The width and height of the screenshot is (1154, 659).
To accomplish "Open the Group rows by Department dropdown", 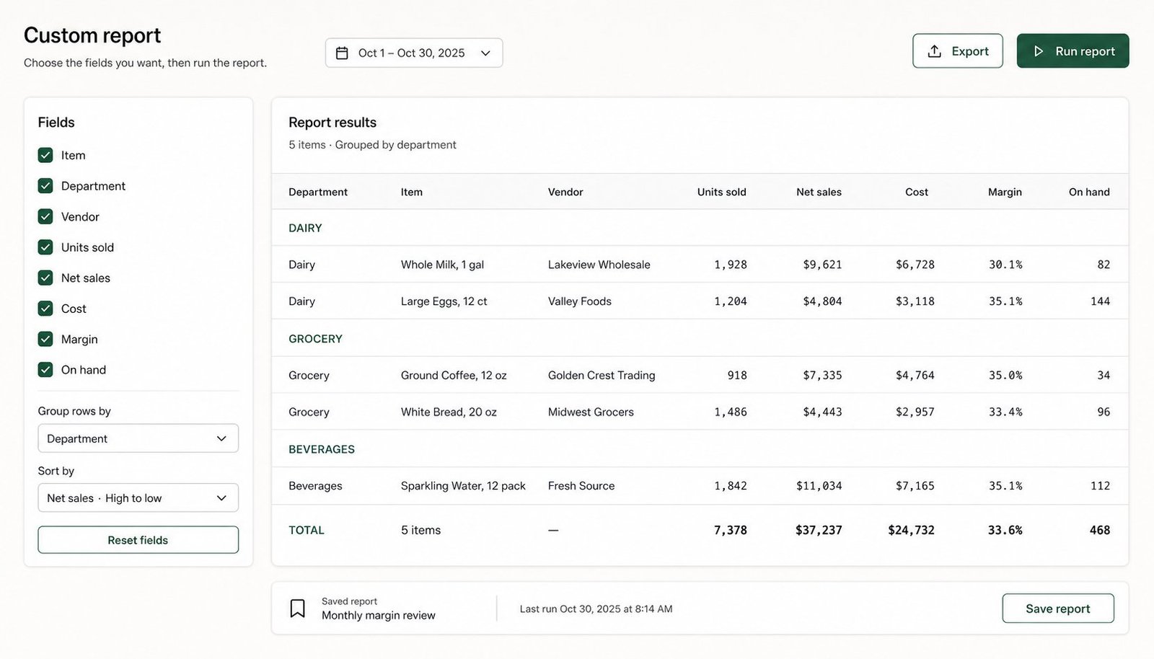I will 138,438.
